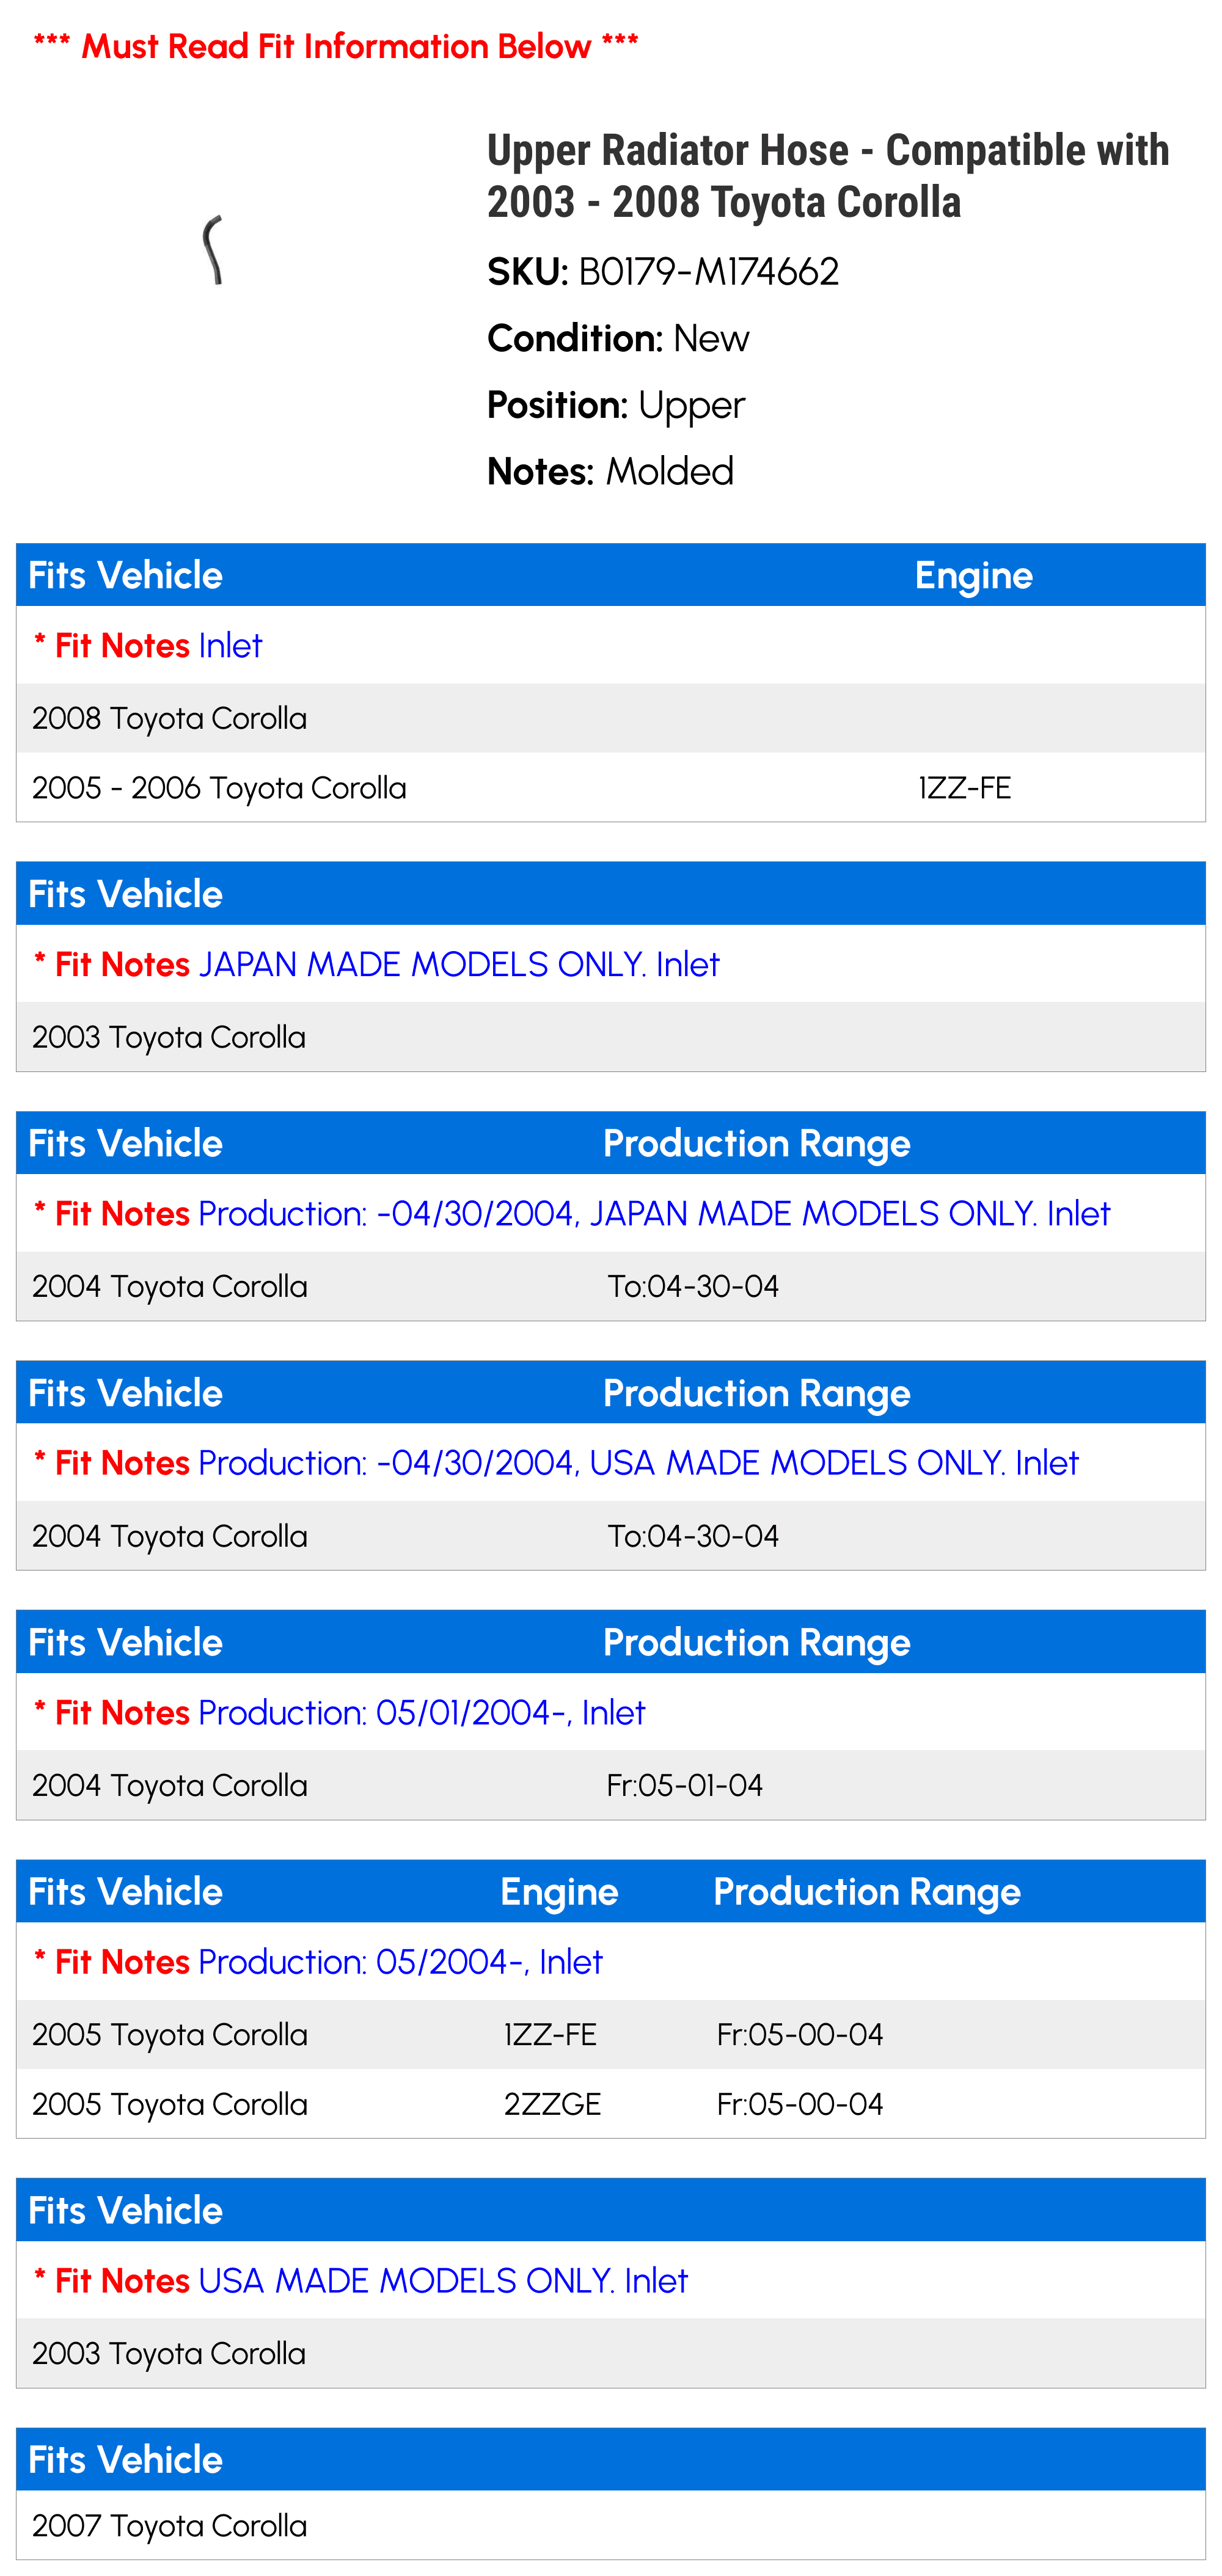The image size is (1222, 2576).
Task: Click the Position: Upper label
Action: tap(616, 406)
